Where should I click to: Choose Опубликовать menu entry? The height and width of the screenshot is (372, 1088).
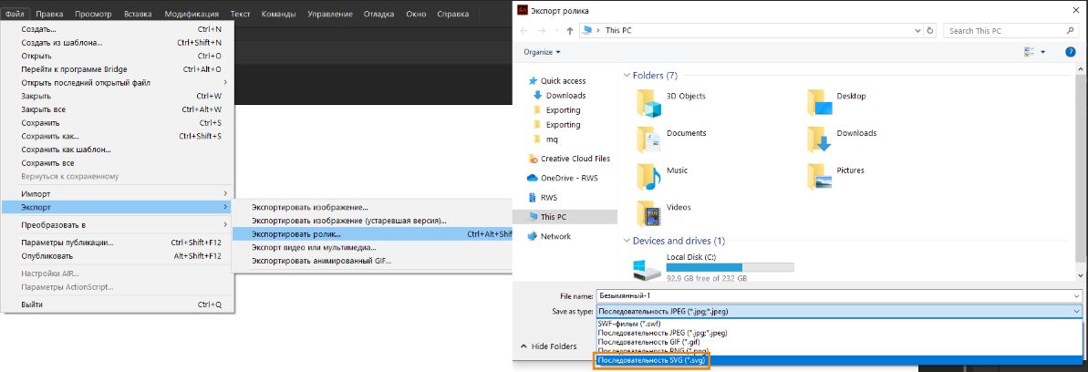118,256
